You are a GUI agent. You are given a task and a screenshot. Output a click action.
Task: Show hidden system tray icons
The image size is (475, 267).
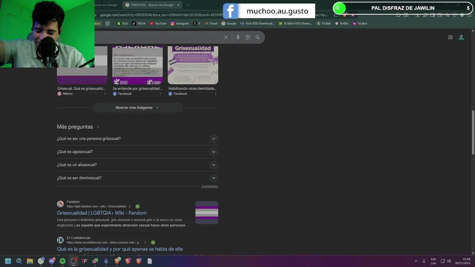pos(416,261)
